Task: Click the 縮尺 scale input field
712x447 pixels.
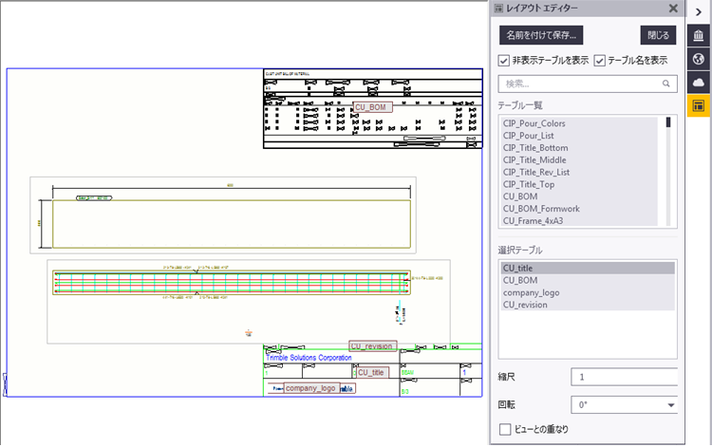Action: (623, 377)
